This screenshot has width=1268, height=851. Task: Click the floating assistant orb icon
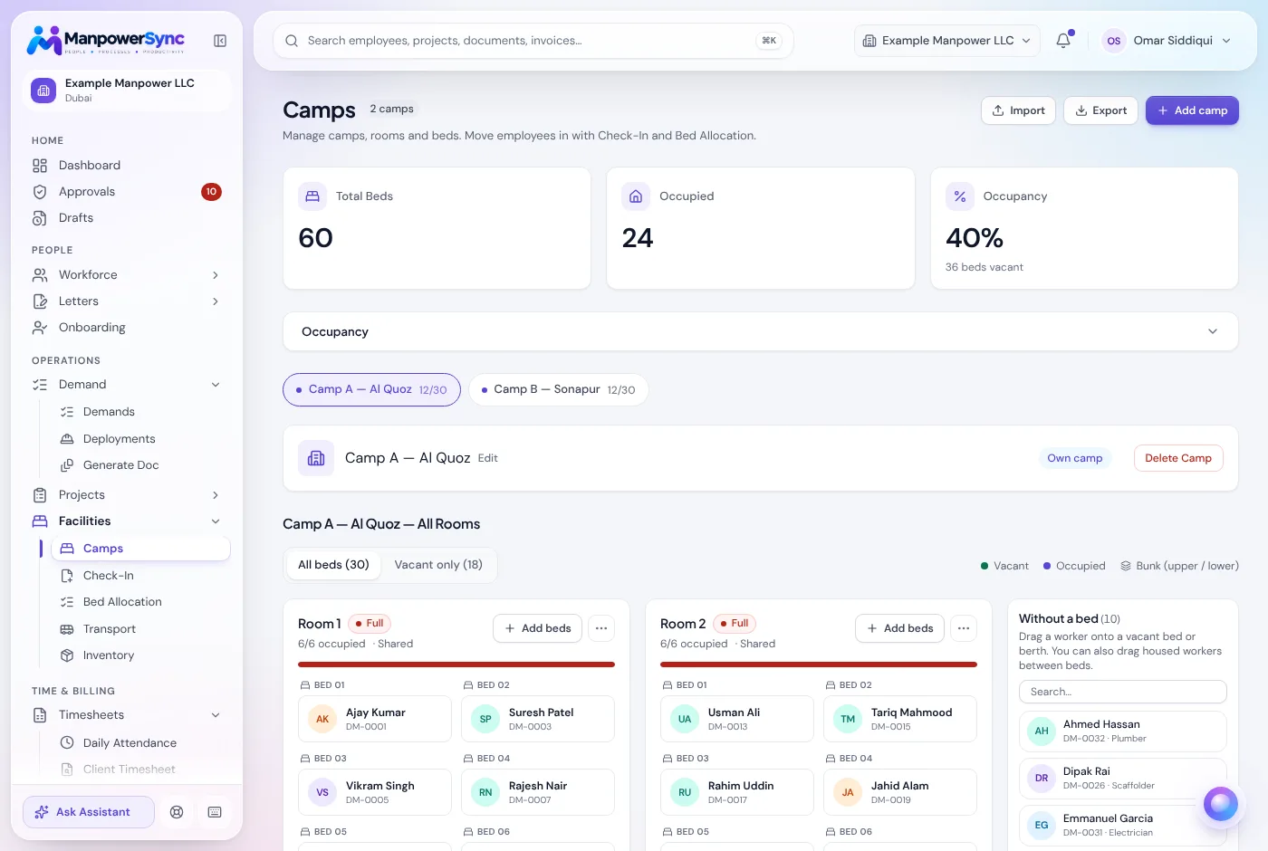pyautogui.click(x=1220, y=804)
